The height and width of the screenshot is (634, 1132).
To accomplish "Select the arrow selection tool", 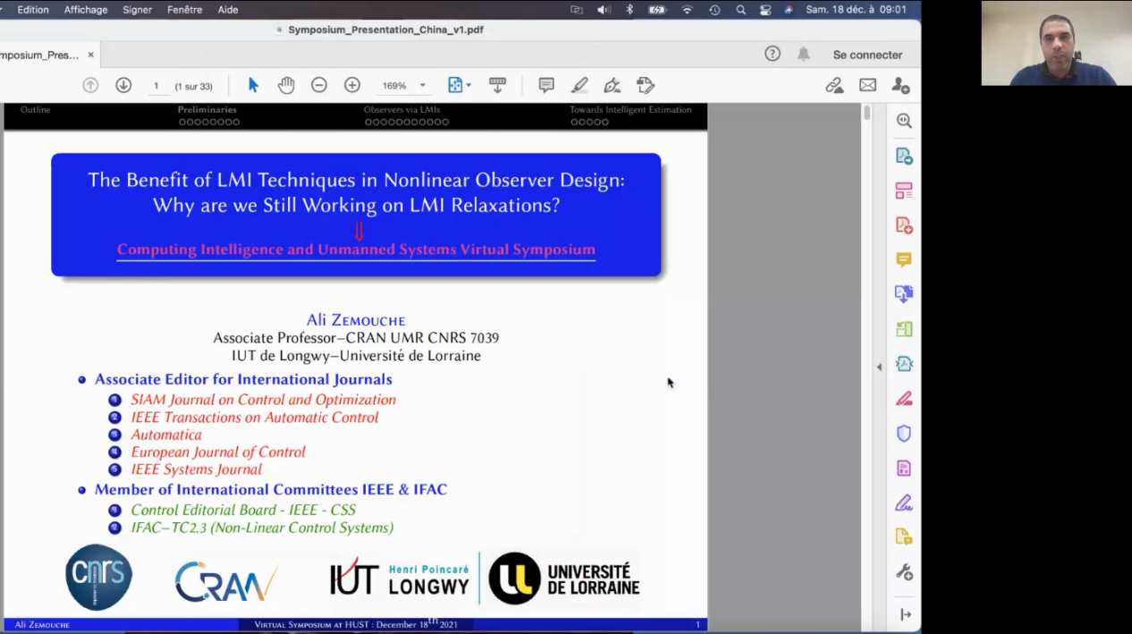I will point(253,85).
